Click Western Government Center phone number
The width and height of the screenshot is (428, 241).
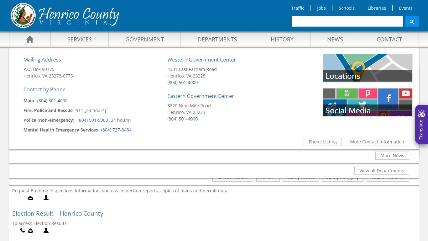pyautogui.click(x=183, y=83)
